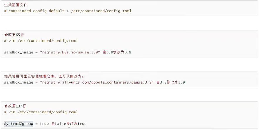The width and height of the screenshot is (259, 130).
Task: Click the ">" redirect operator in the first command
Action: tap(68, 11)
